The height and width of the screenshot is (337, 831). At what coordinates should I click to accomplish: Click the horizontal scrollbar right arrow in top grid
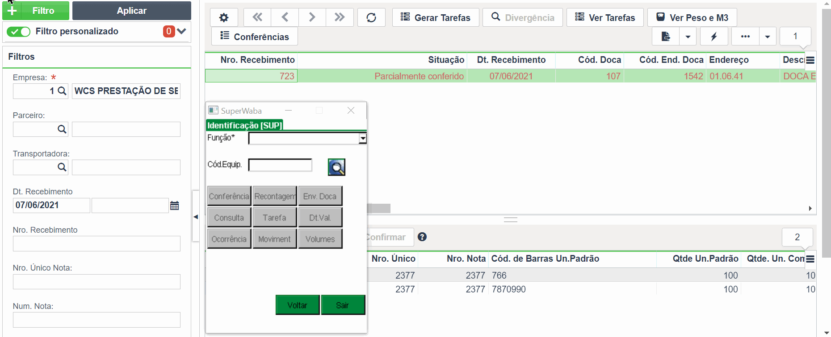[810, 209]
